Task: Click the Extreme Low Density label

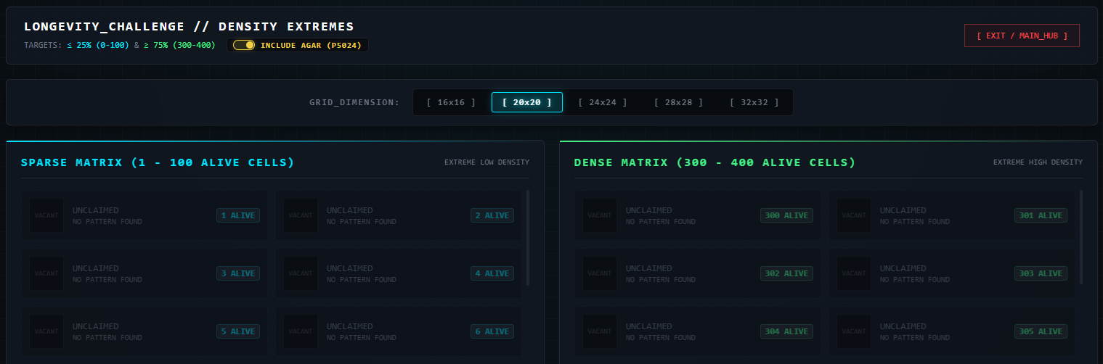Action: (487, 162)
